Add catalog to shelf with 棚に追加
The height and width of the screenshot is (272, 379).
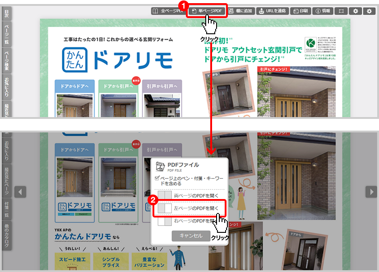click(241, 11)
